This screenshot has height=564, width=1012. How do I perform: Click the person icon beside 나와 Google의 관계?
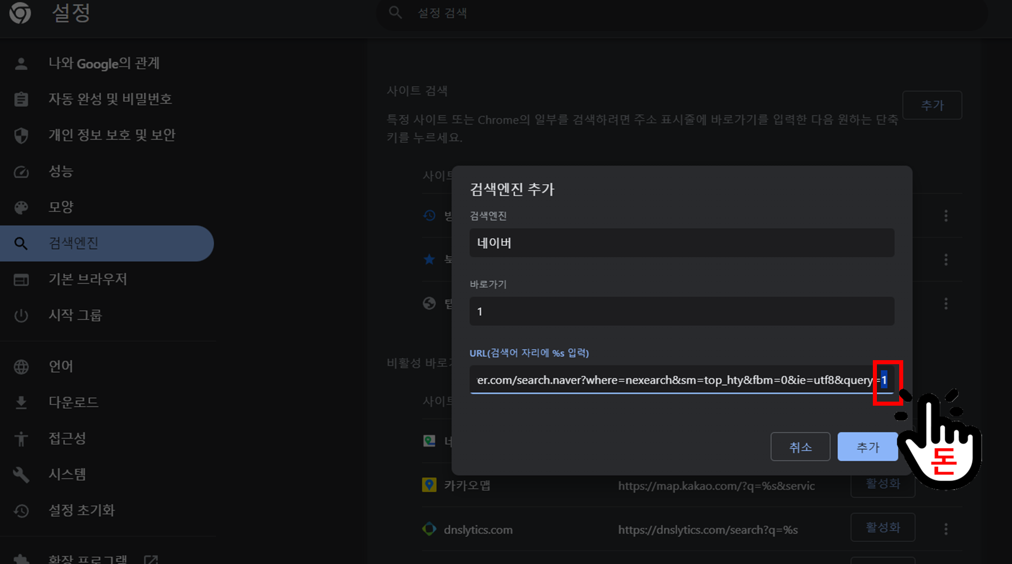point(21,64)
